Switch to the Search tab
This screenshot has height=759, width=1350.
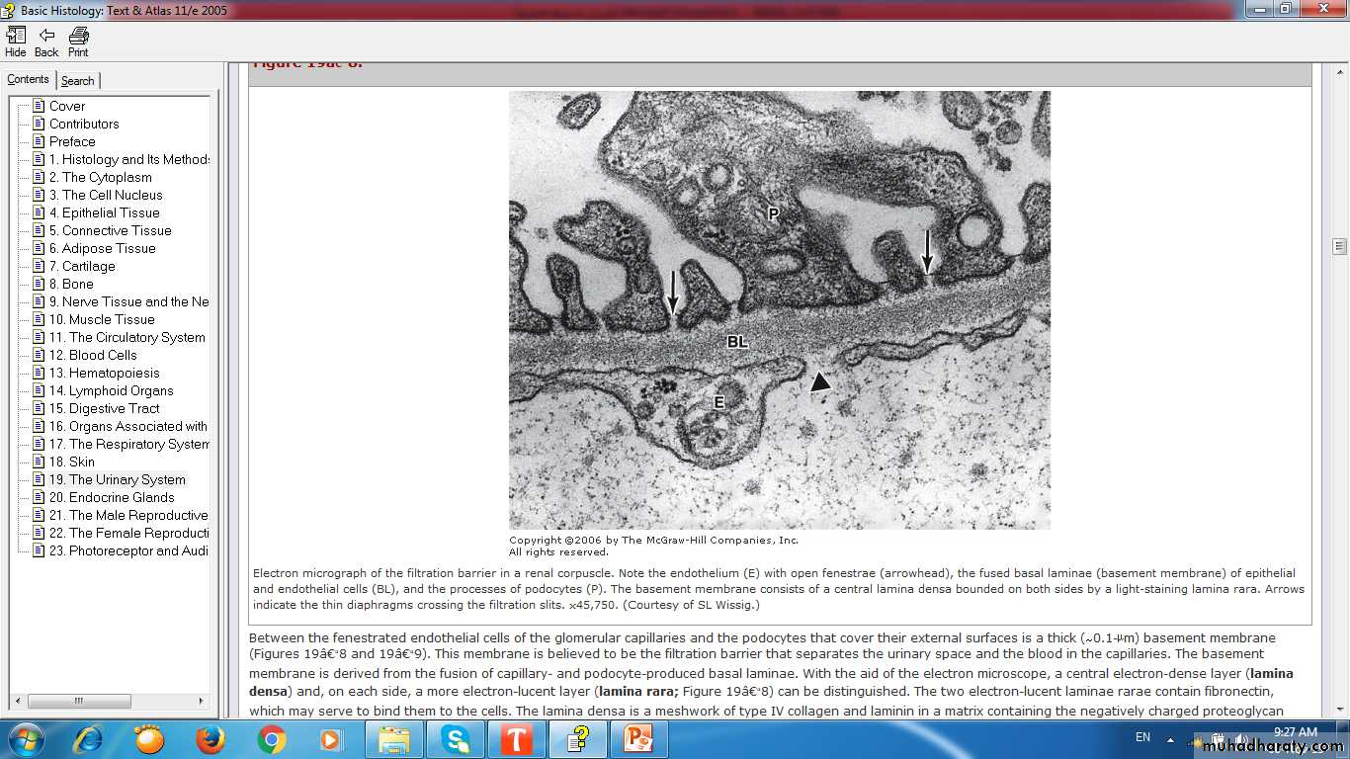pyautogui.click(x=78, y=81)
